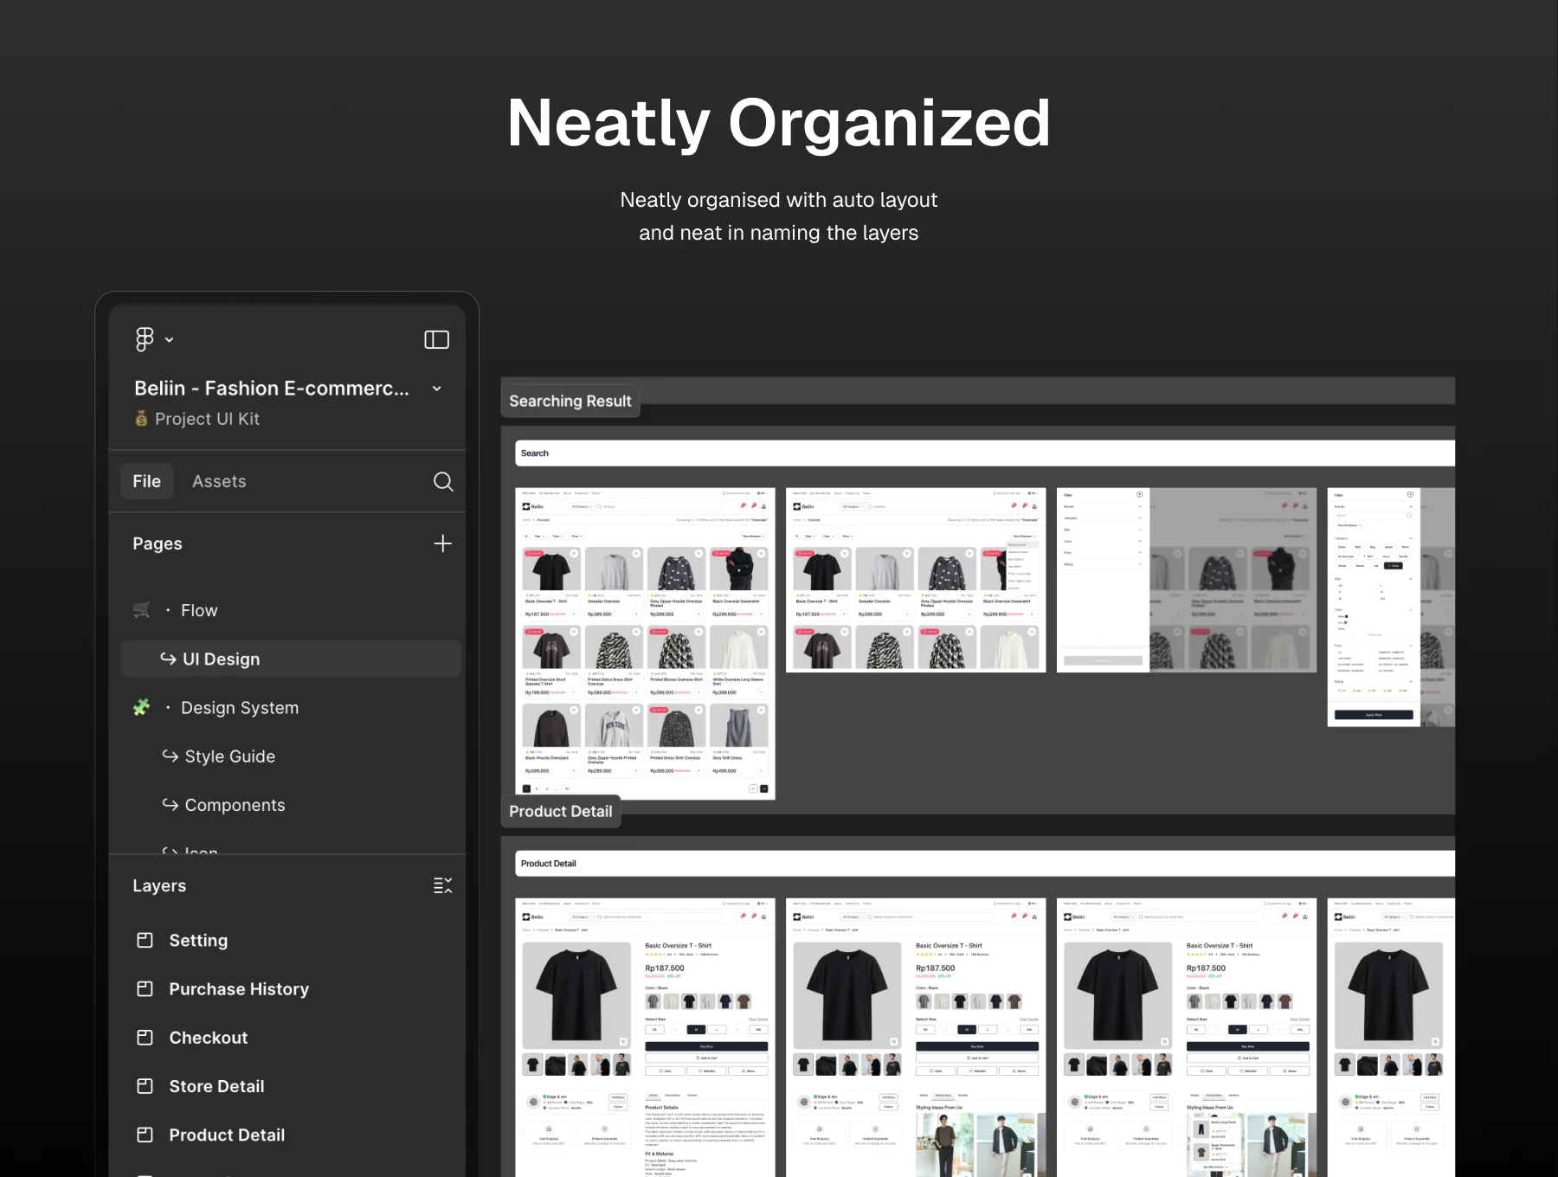1558x1177 pixels.
Task: Select the Purchase History layer
Action: (x=239, y=989)
